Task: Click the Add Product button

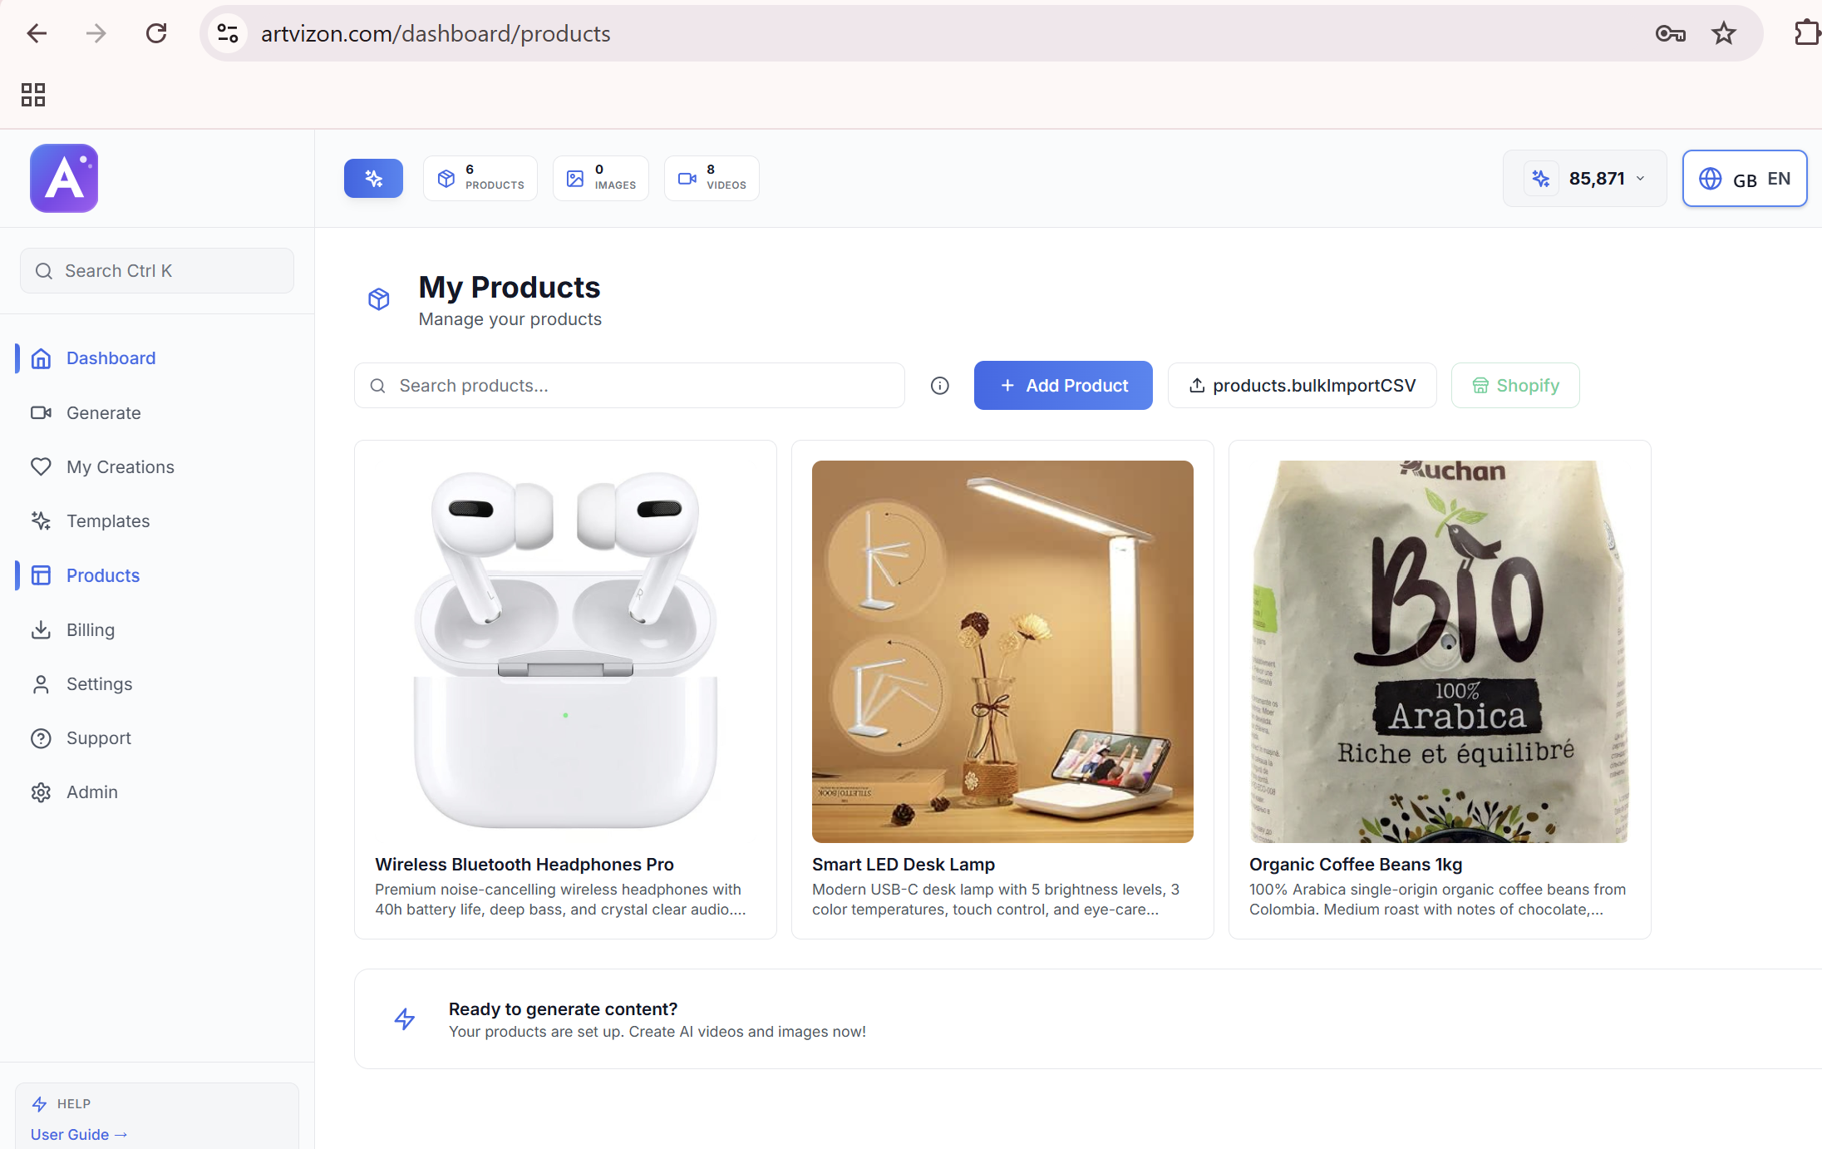Action: [x=1063, y=386]
